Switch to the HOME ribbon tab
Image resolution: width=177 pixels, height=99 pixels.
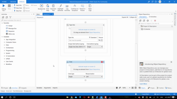[x=4, y=2]
